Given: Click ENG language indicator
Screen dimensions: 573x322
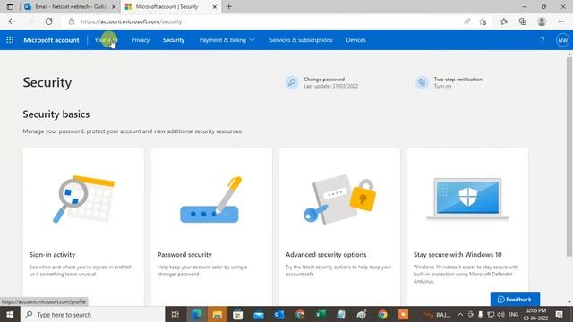Looking at the screenshot, I should coord(513,314).
